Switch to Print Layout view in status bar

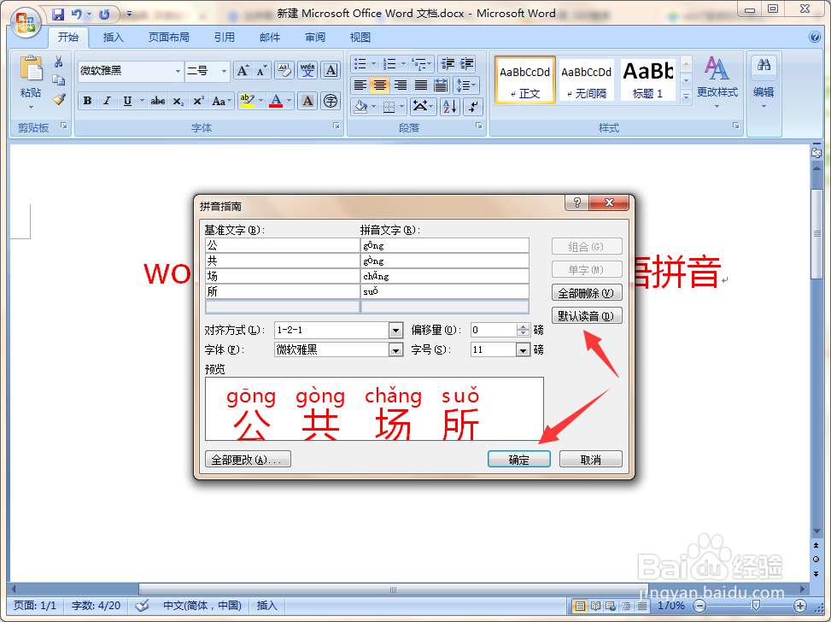580,606
